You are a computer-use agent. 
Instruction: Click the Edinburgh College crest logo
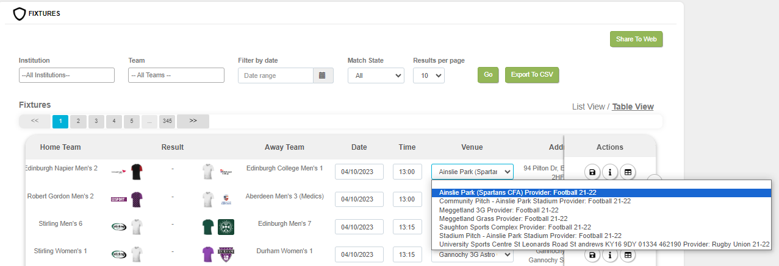pos(226,172)
